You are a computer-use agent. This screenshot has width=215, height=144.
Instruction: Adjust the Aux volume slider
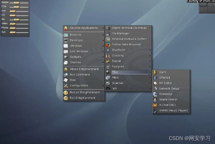tap(13, 32)
